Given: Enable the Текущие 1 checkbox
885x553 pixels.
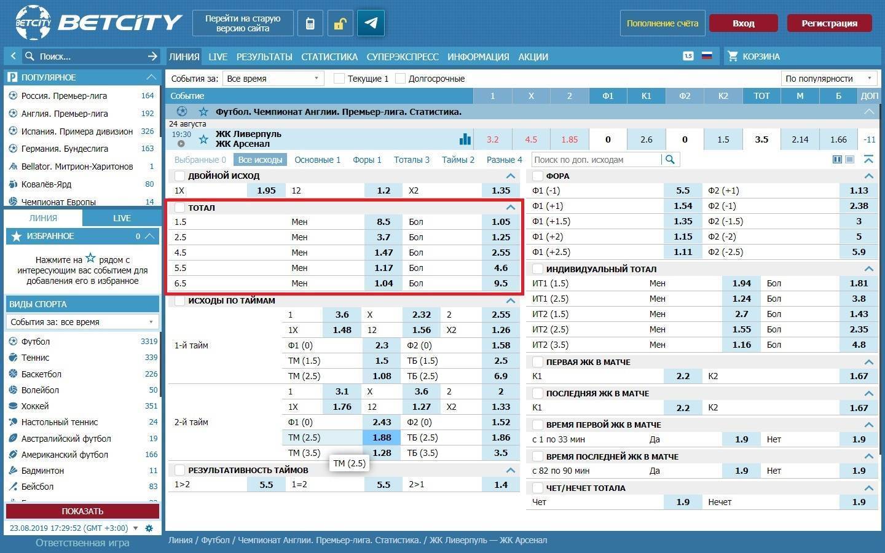Looking at the screenshot, I should pyautogui.click(x=339, y=79).
